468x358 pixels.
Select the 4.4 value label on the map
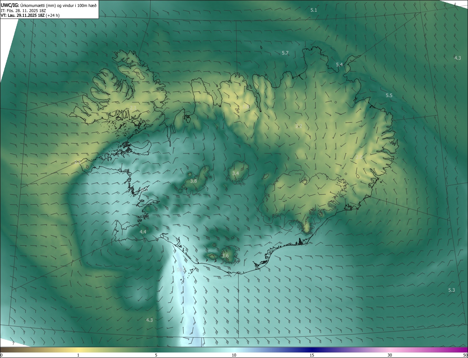tap(143, 232)
